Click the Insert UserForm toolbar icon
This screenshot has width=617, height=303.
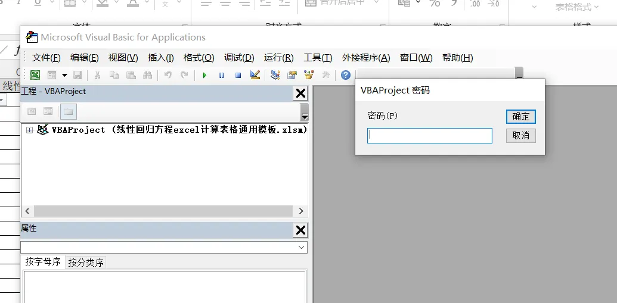coord(52,74)
